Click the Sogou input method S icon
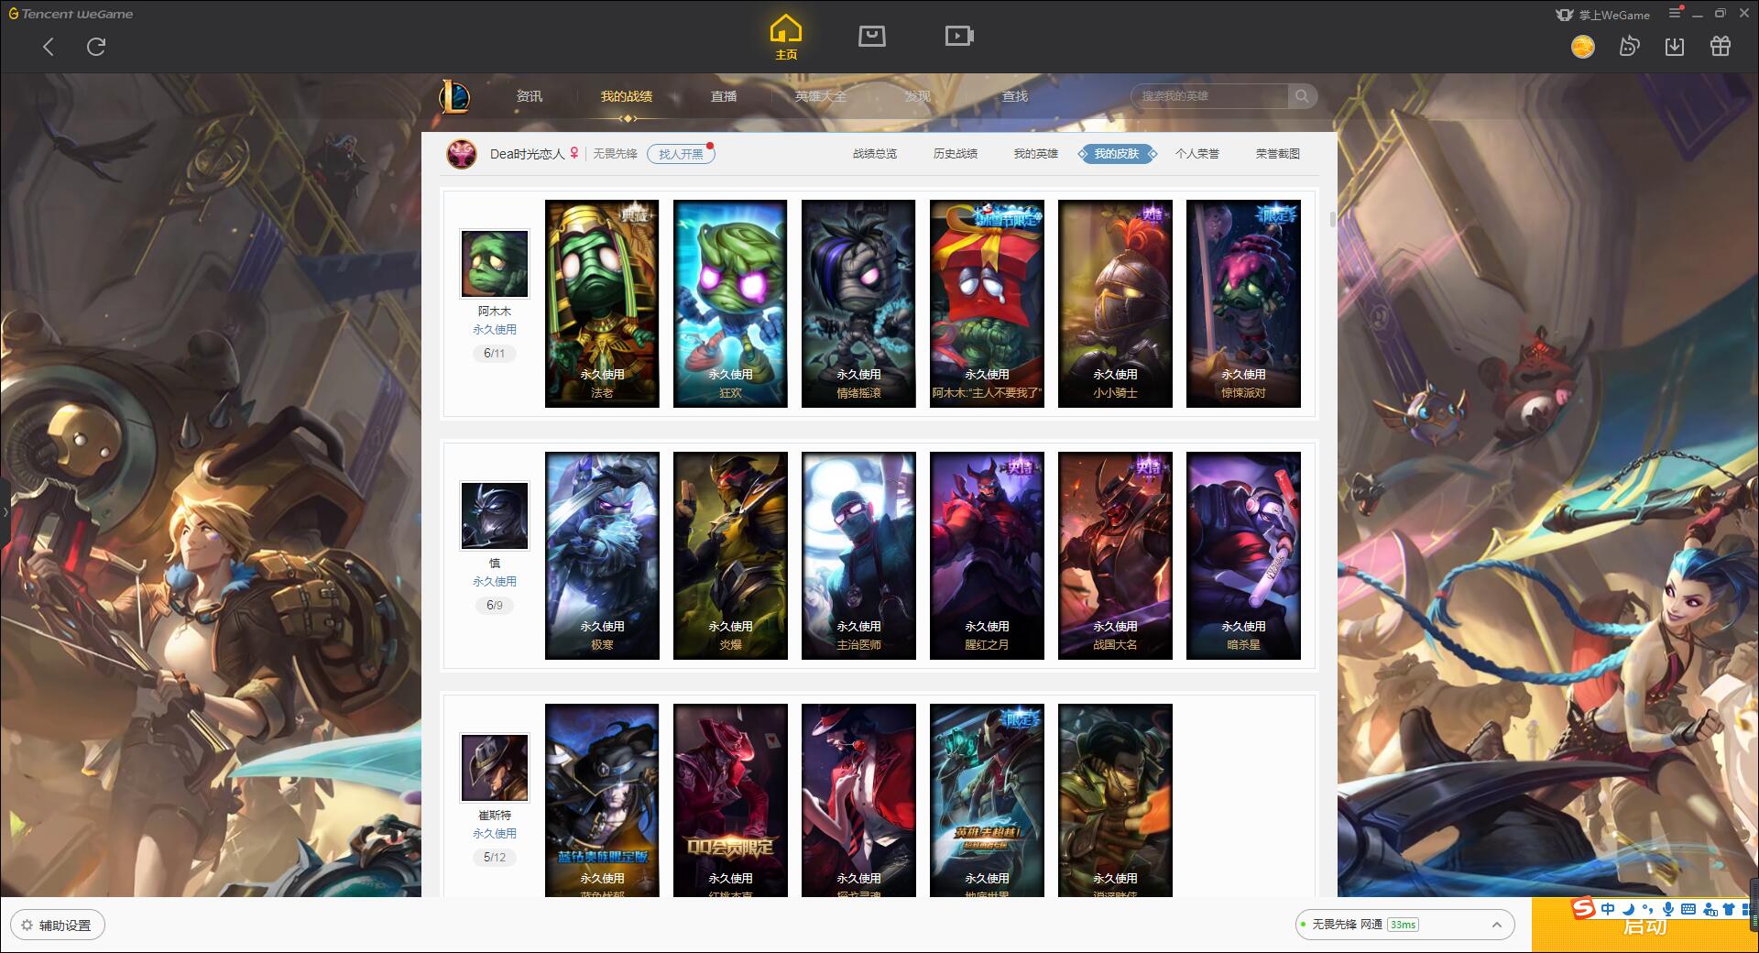Viewport: 1759px width, 953px height. [1583, 909]
